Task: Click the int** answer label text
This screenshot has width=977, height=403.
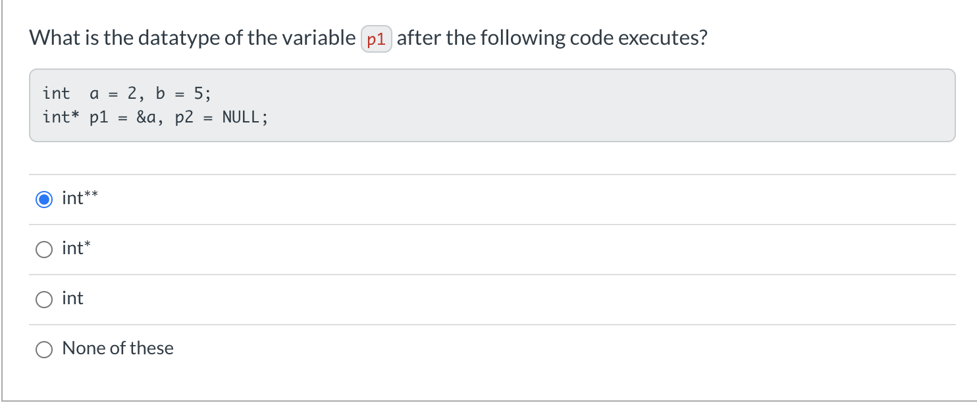Action: [80, 198]
